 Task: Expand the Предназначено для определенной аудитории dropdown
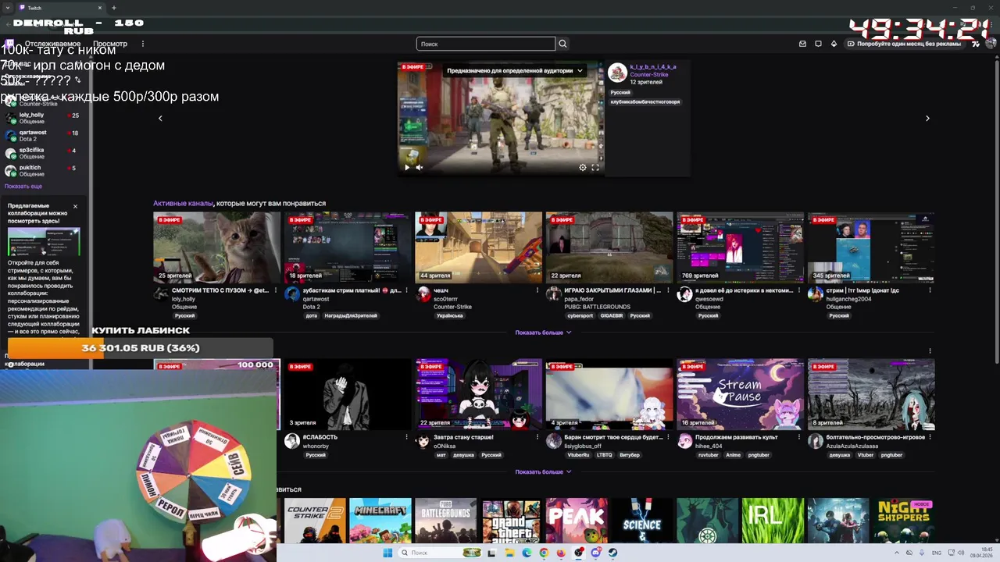(515, 70)
